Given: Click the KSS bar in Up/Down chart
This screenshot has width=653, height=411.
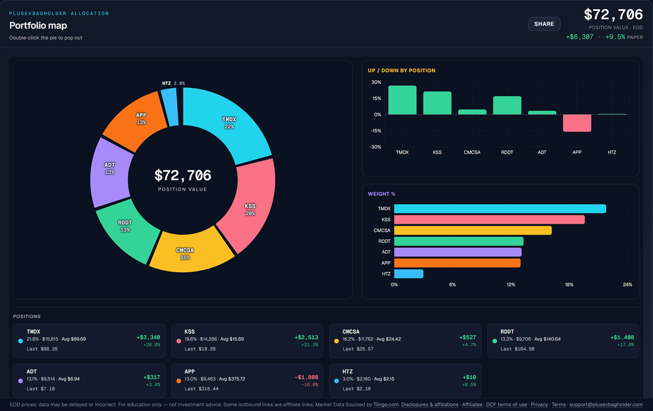Looking at the screenshot, I should click(x=437, y=103).
